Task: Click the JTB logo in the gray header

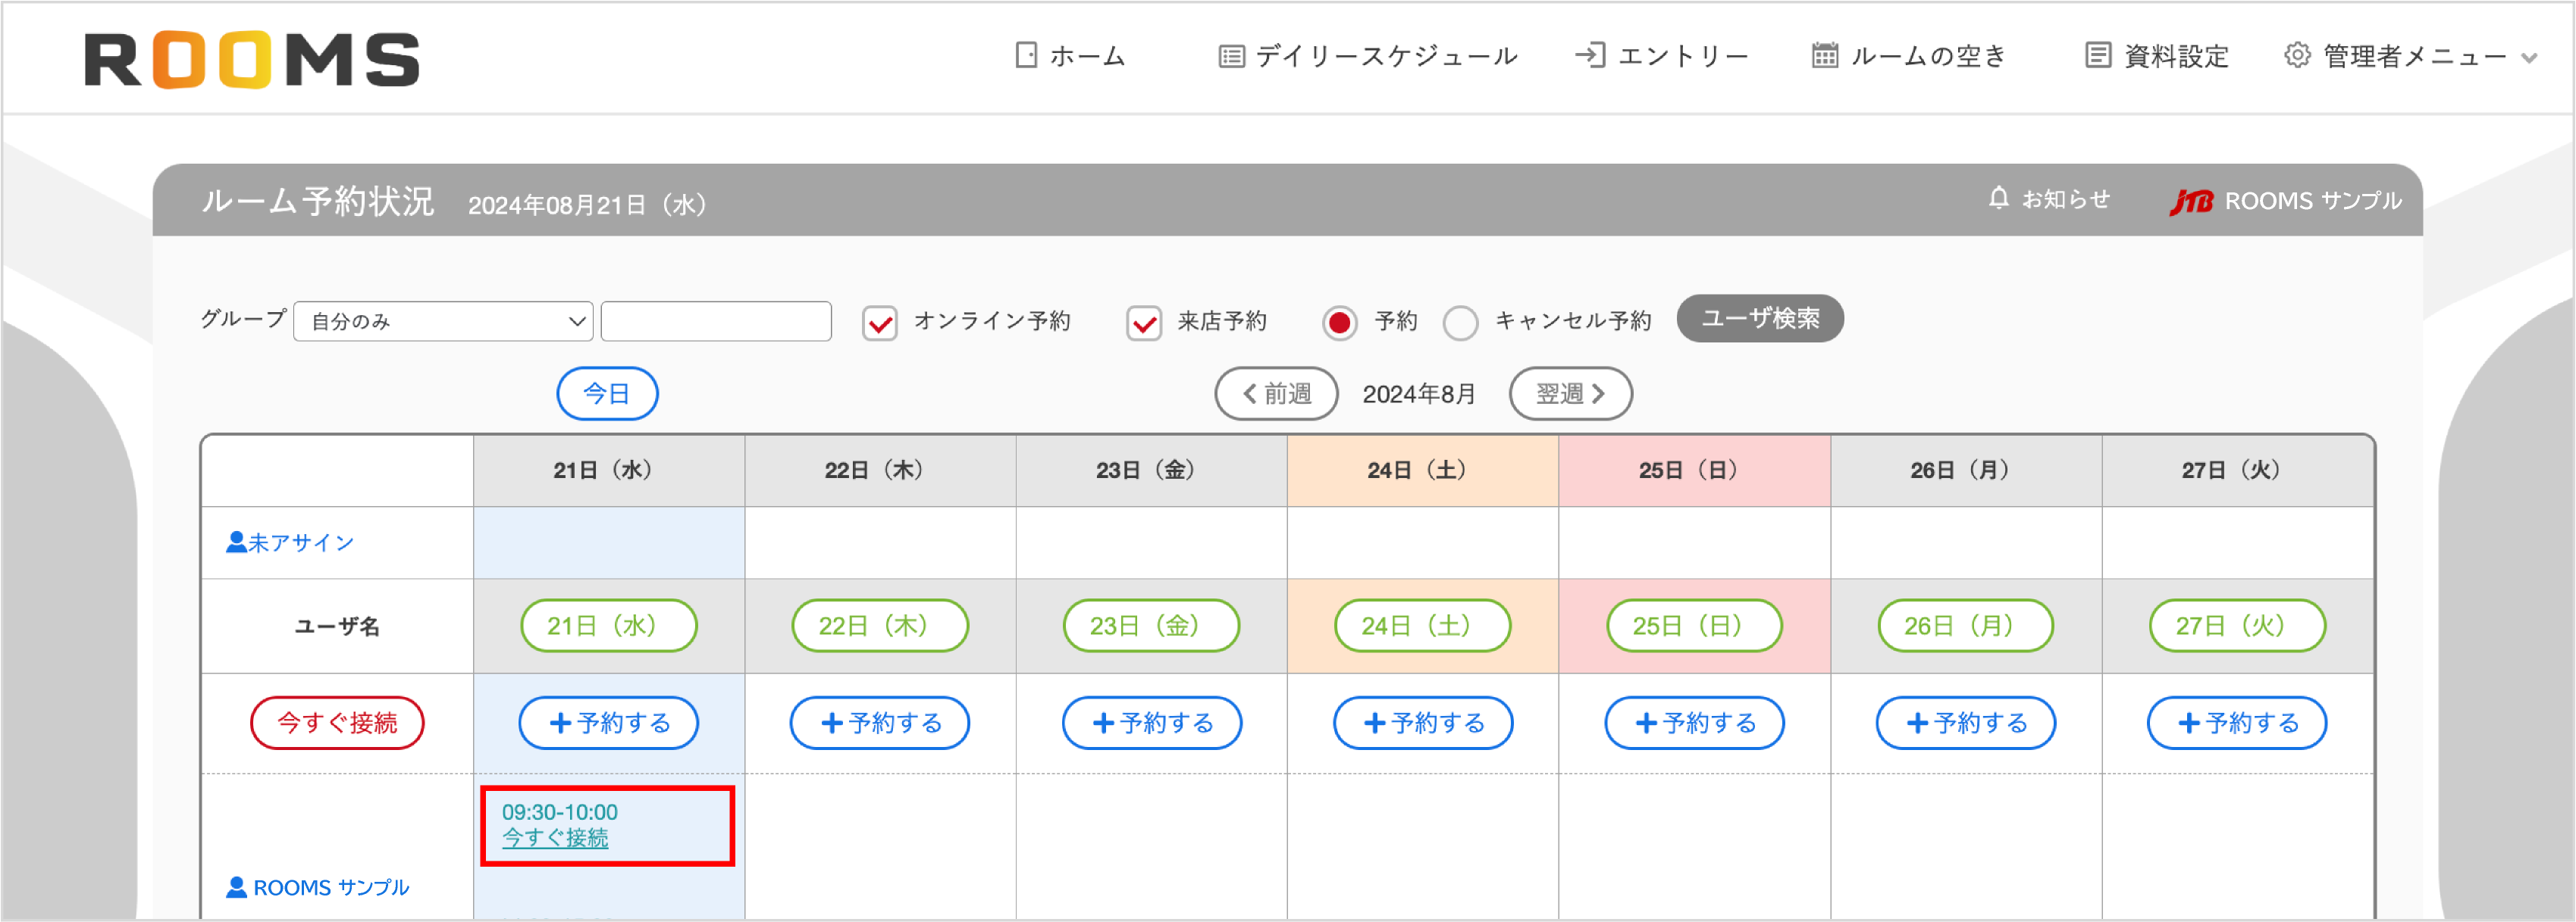Action: click(2191, 200)
